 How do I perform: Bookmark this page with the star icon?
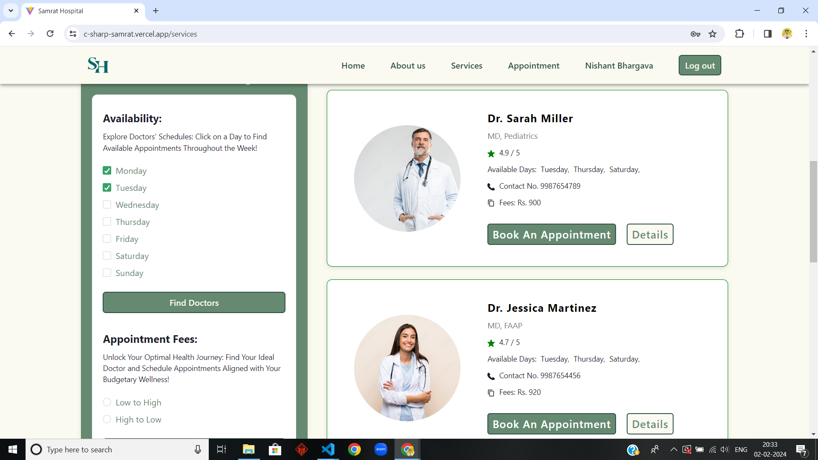click(x=712, y=34)
